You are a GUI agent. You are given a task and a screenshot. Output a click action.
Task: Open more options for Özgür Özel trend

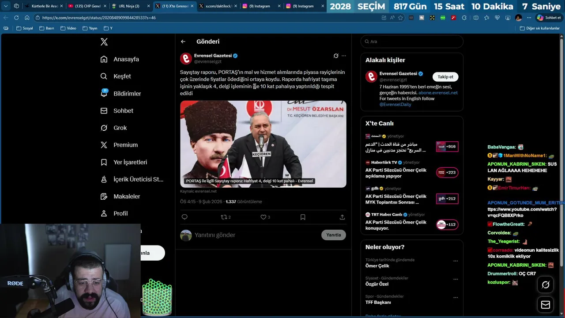pos(456,279)
